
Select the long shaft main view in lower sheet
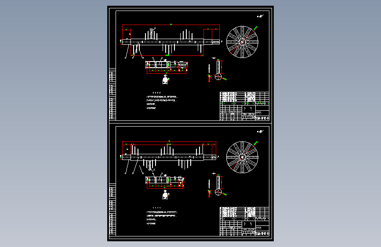pos(170,157)
